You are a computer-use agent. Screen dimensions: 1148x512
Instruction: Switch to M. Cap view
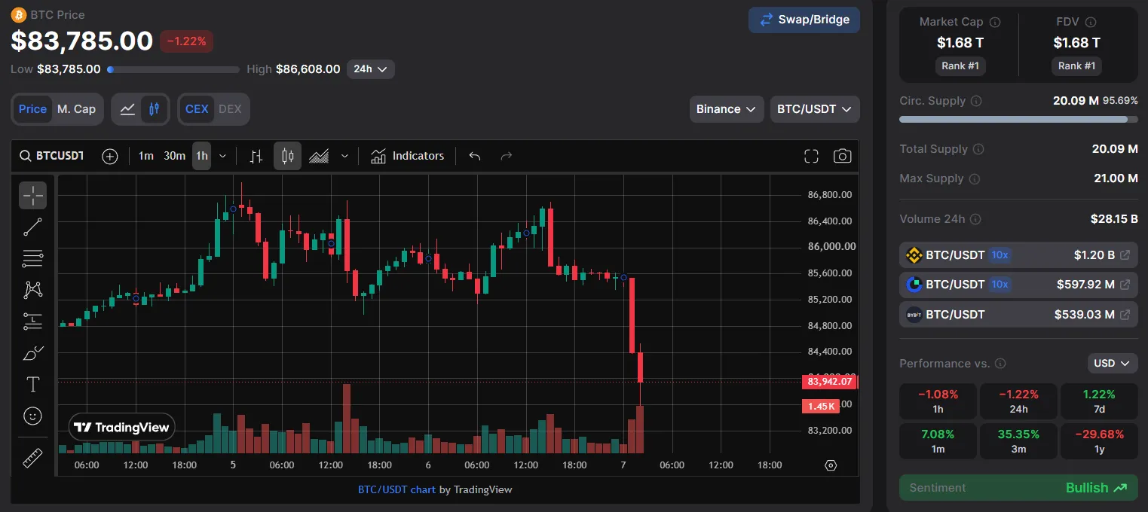[x=76, y=109]
